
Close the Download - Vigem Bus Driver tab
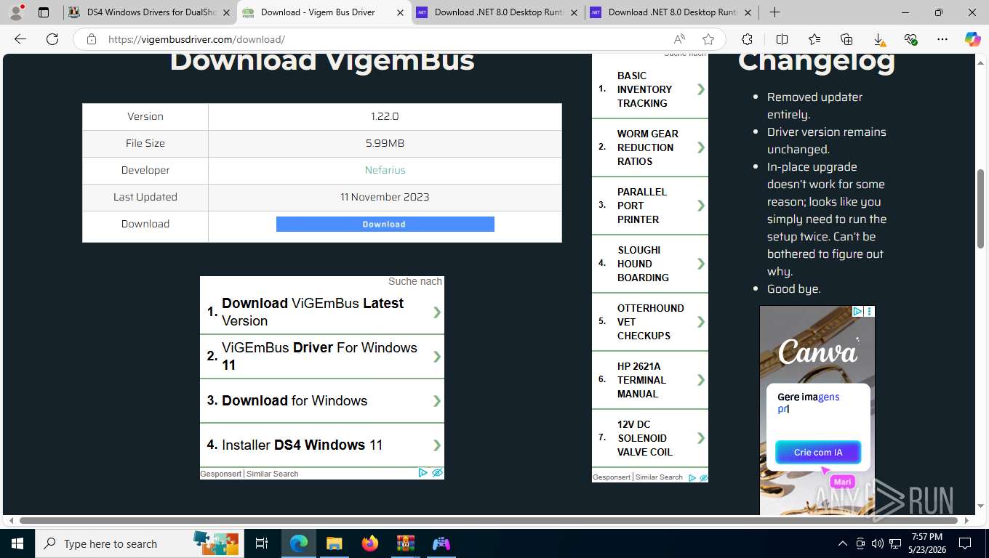click(x=400, y=12)
